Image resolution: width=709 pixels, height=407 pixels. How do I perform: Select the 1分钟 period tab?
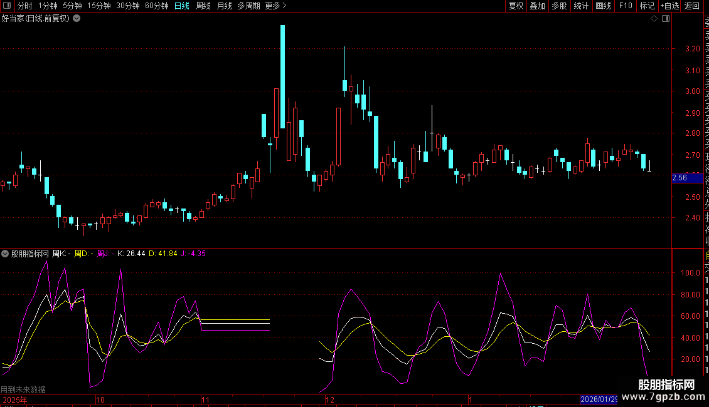tap(48, 6)
